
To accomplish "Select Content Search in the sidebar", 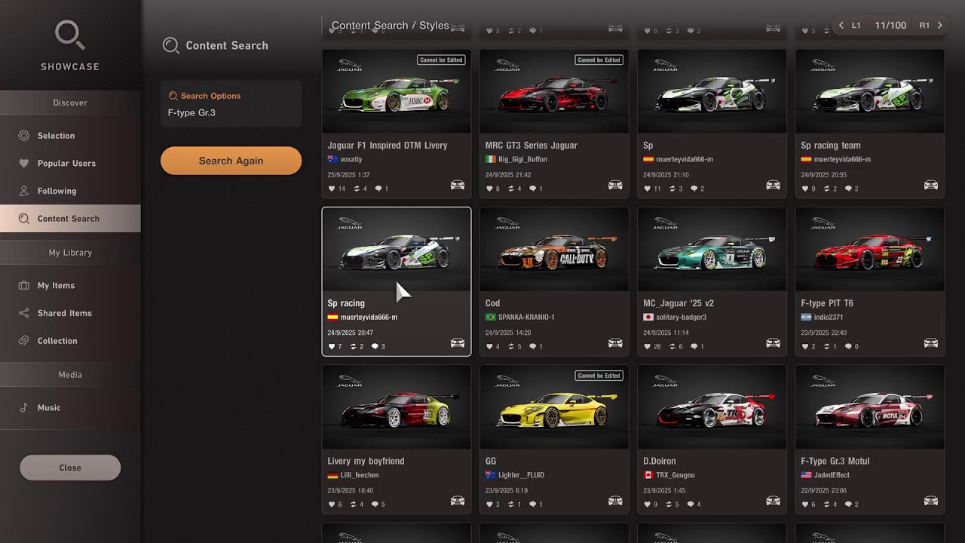I will pos(70,219).
